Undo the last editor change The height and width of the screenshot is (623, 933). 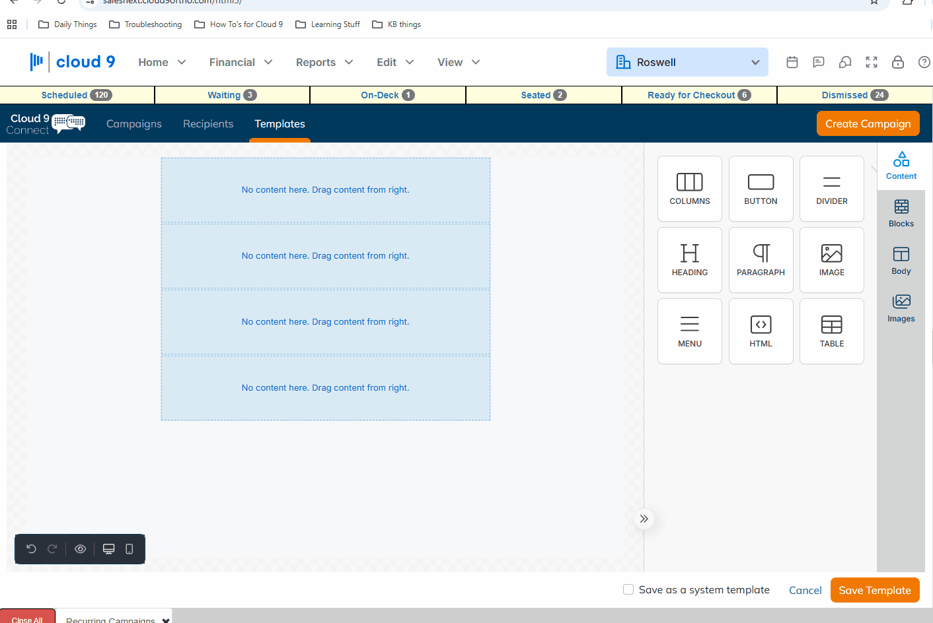tap(31, 549)
